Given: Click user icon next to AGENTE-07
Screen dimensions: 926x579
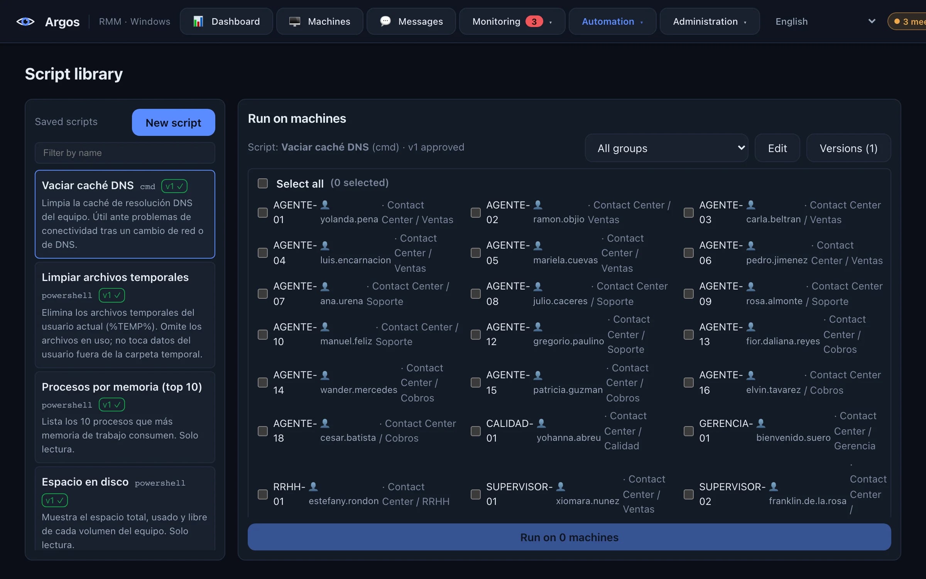Looking at the screenshot, I should click(x=325, y=286).
